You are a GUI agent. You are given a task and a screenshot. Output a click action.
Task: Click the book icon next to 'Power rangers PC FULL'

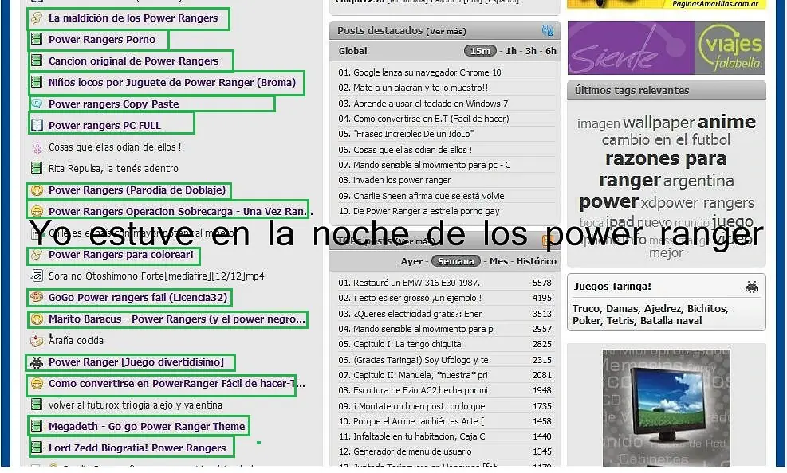coord(37,125)
